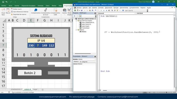
Task: Save the workbook with the Excel quick-access icon
Action: 3,2
